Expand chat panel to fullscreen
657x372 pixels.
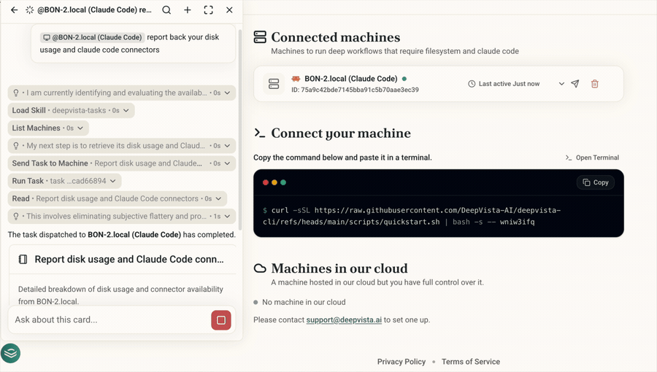[x=208, y=9]
